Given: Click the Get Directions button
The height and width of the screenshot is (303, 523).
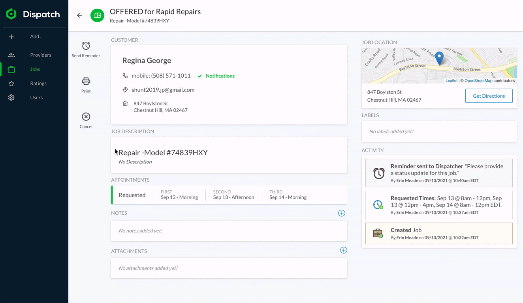Looking at the screenshot, I should (x=489, y=96).
